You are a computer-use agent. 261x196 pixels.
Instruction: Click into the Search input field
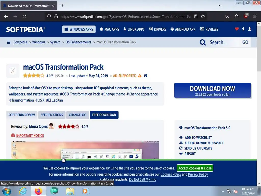coord(224,42)
